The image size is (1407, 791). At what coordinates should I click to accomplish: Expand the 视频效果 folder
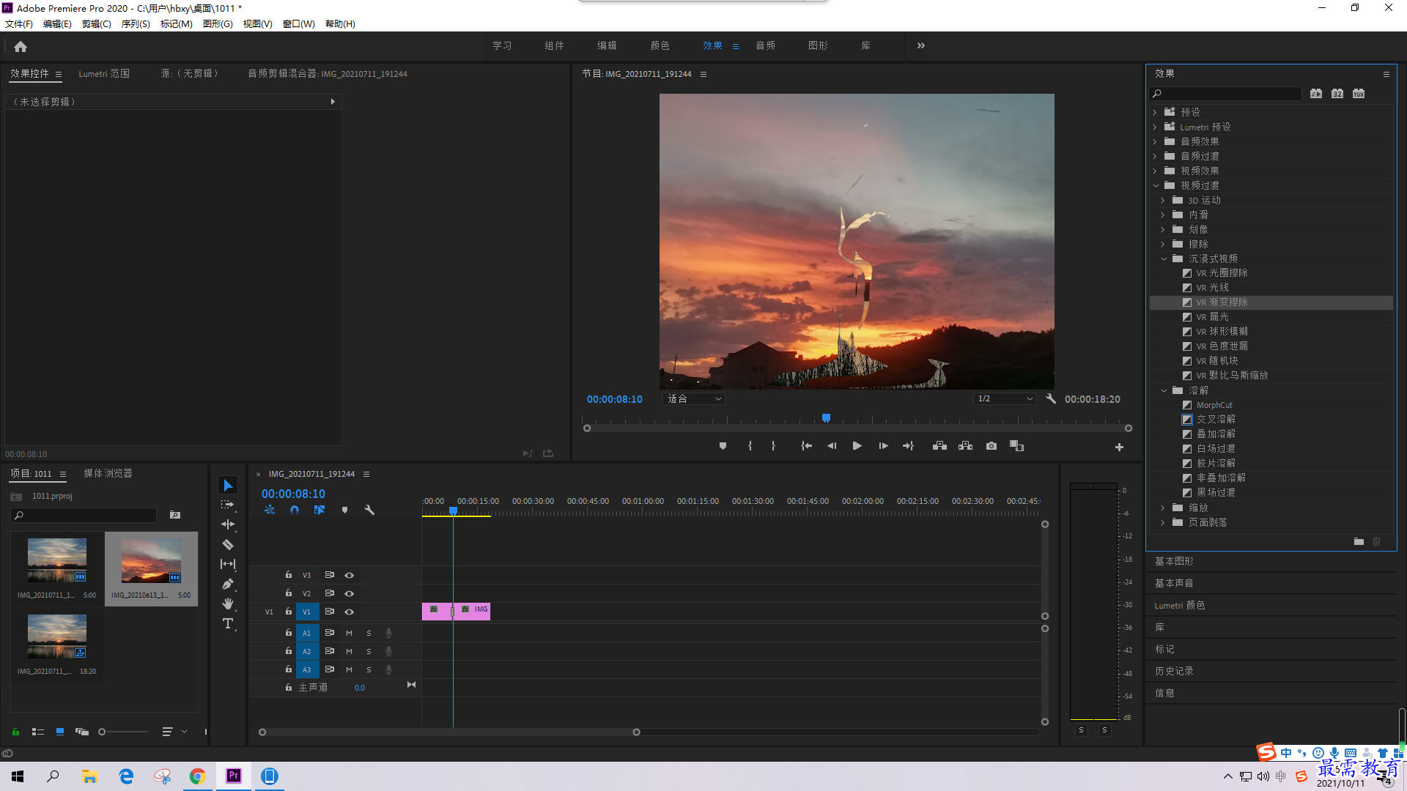1155,171
